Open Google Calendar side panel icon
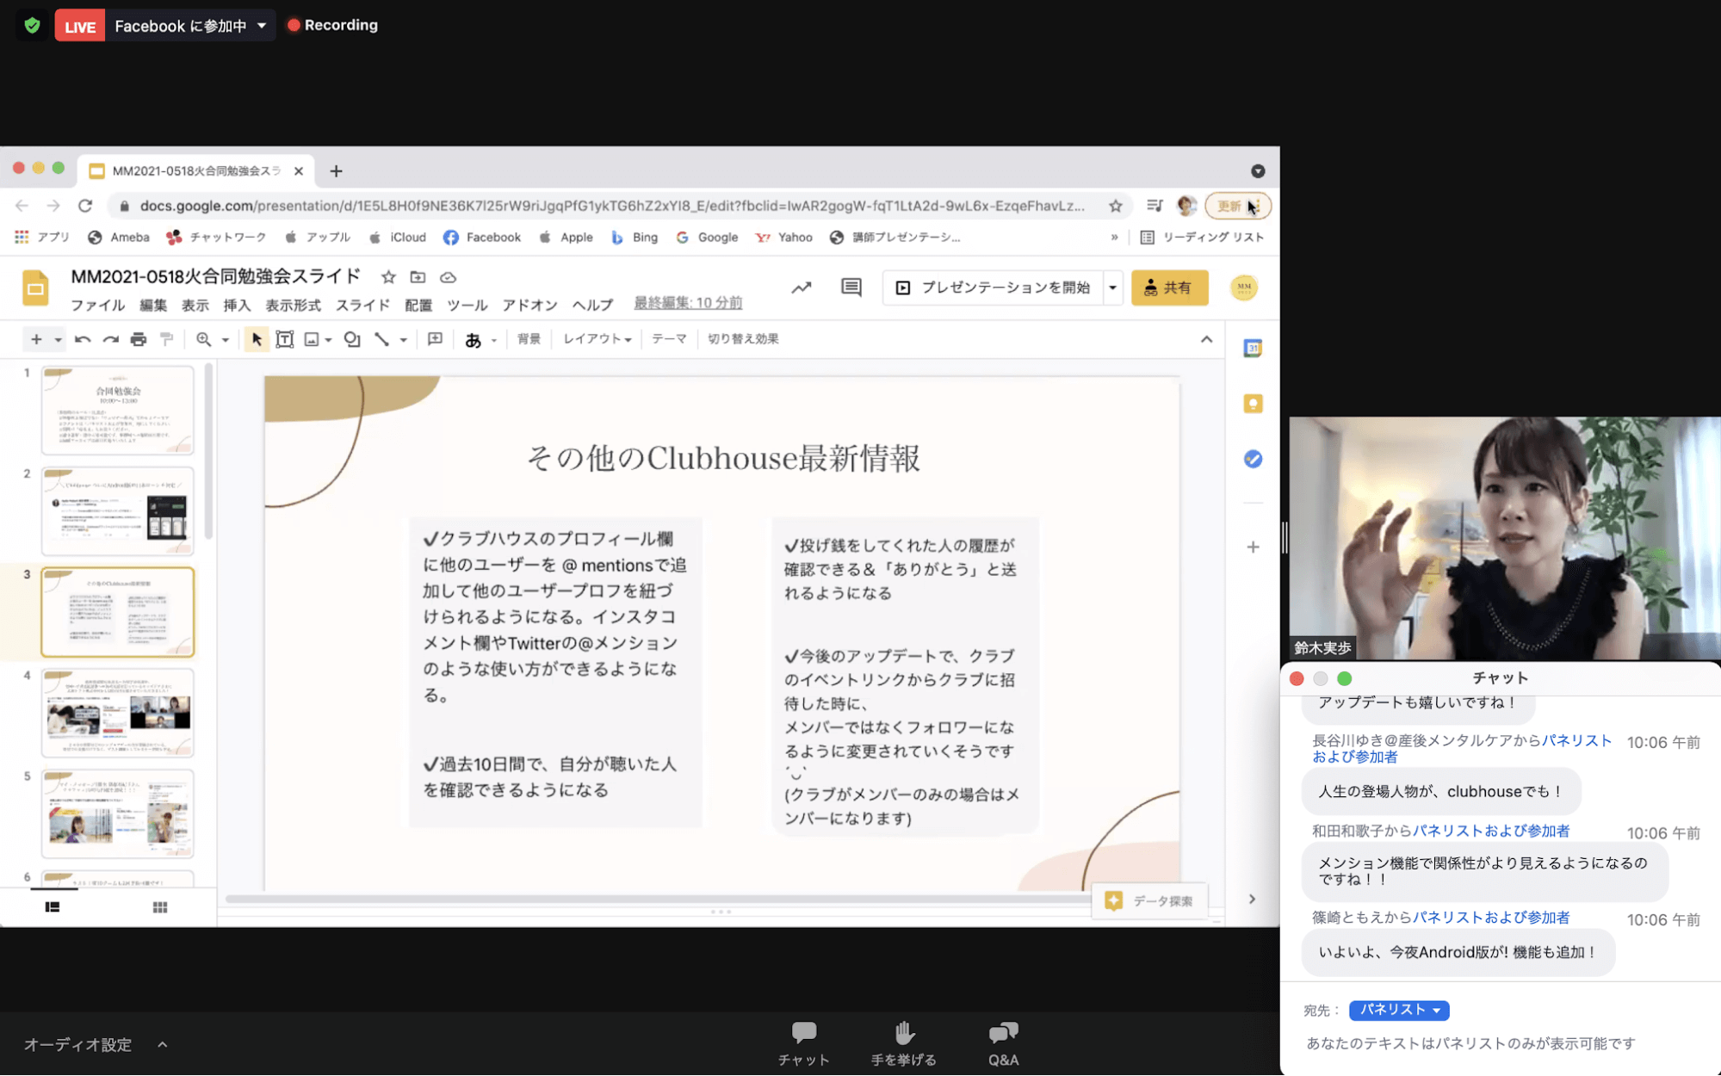The height and width of the screenshot is (1076, 1721). pos(1253,348)
